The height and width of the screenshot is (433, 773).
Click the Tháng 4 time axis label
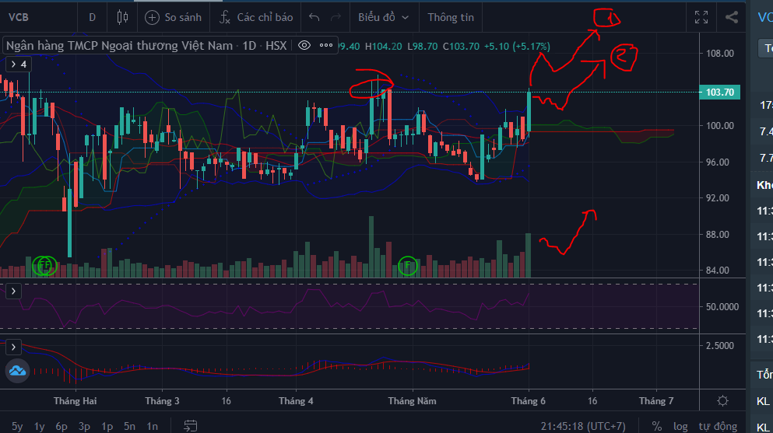[x=296, y=400]
